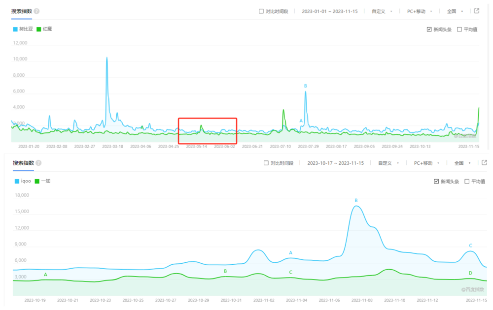Click x-axis date 2023-10-13

point(420,147)
